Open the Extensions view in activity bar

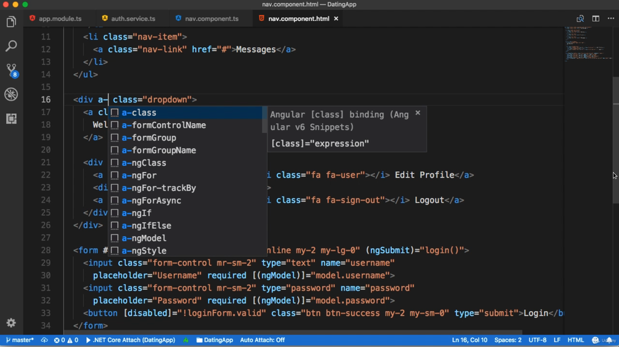[11, 118]
